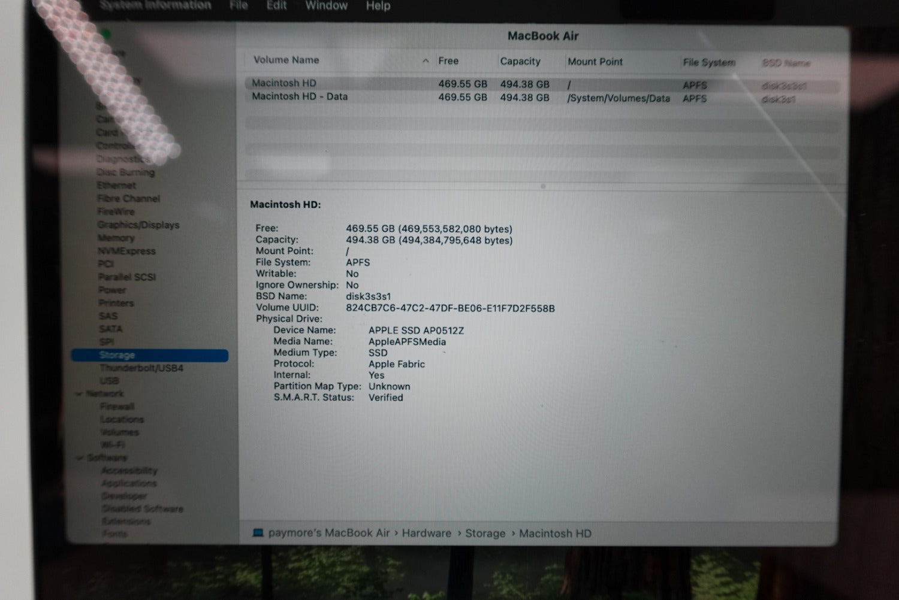Click the split-pane divider handle dot
The height and width of the screenshot is (600, 899).
[x=543, y=186]
